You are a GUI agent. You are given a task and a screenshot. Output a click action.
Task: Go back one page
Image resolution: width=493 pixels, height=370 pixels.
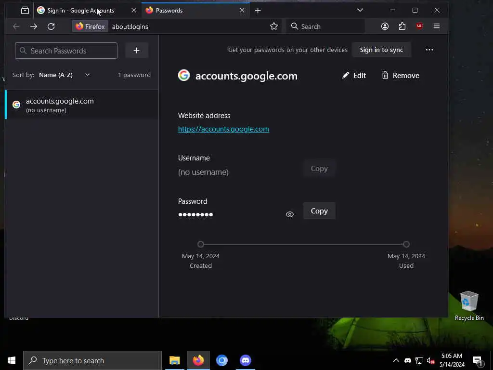pyautogui.click(x=16, y=26)
